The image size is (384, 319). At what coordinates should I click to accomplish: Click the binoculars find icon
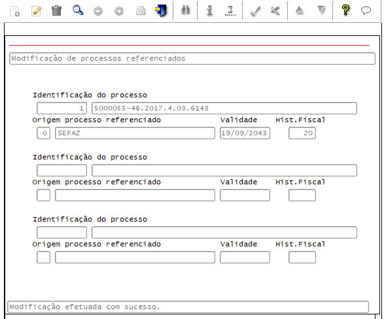pyautogui.click(x=185, y=10)
